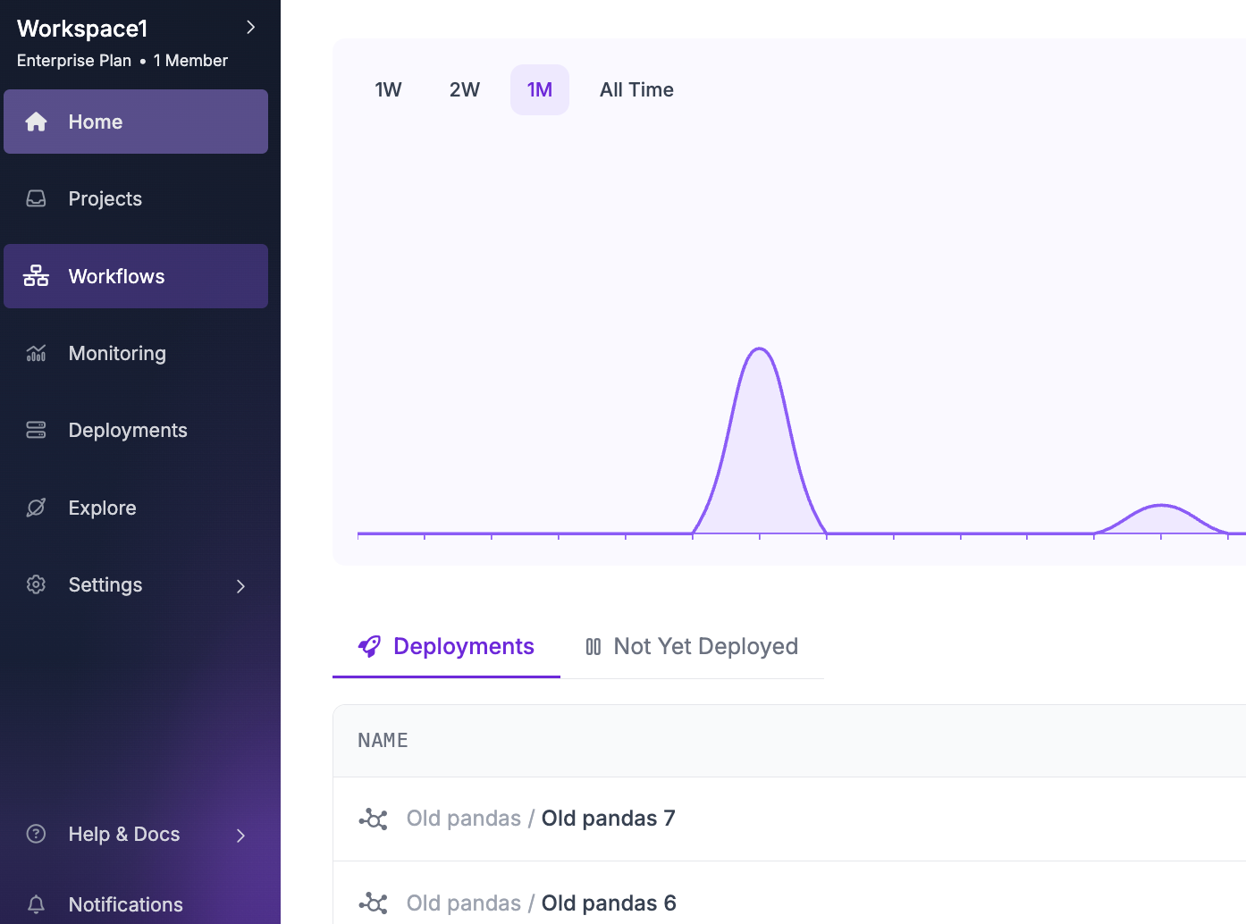Expand the Help & Docs chevron
The height and width of the screenshot is (924, 1246).
pyautogui.click(x=240, y=835)
